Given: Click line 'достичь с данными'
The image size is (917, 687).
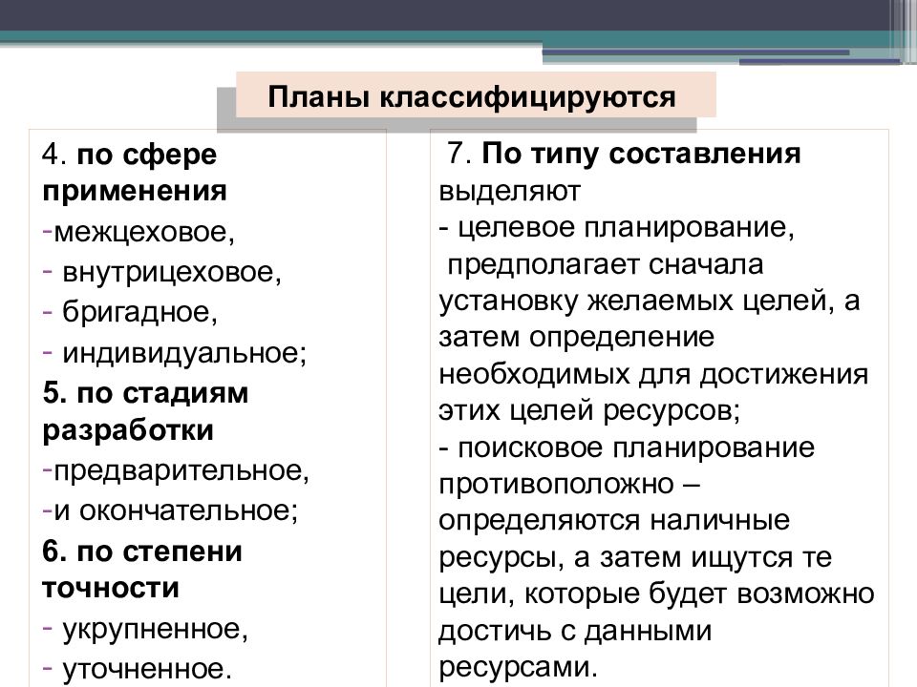Looking at the screenshot, I should [x=575, y=632].
